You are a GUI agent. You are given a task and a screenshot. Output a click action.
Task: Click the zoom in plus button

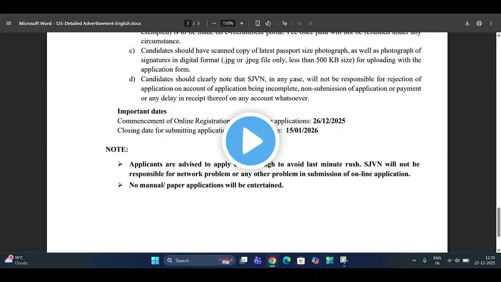pyautogui.click(x=241, y=23)
